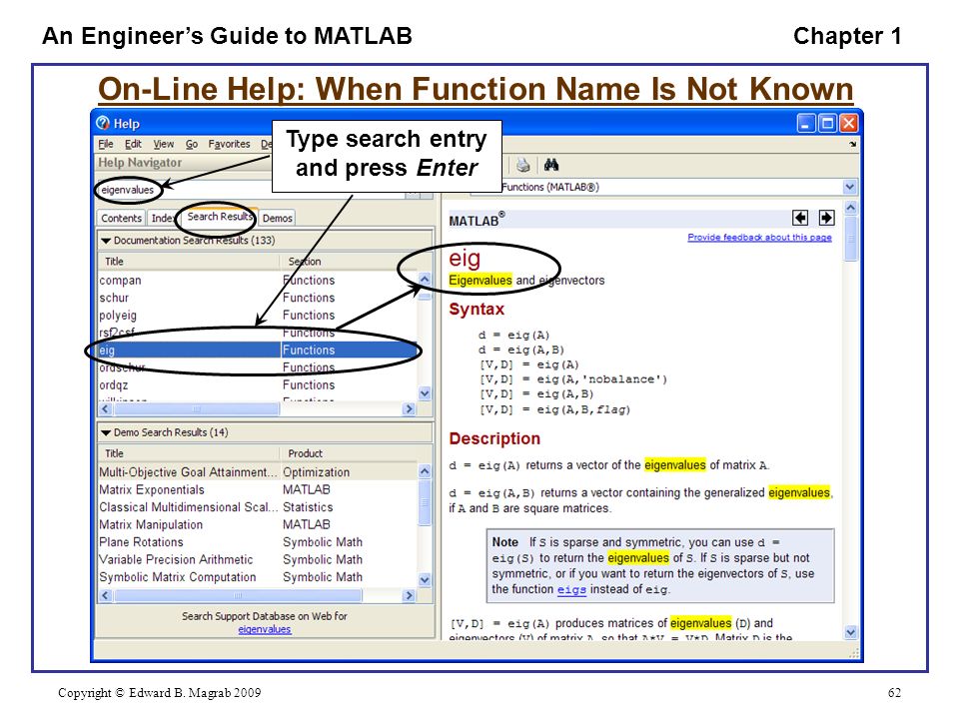Collapse Documentation Search Results section

[106, 241]
